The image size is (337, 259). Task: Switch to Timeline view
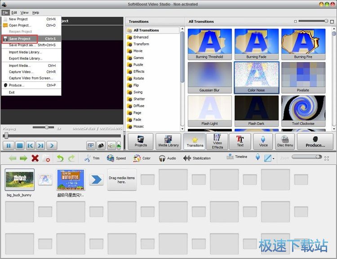click(237, 156)
